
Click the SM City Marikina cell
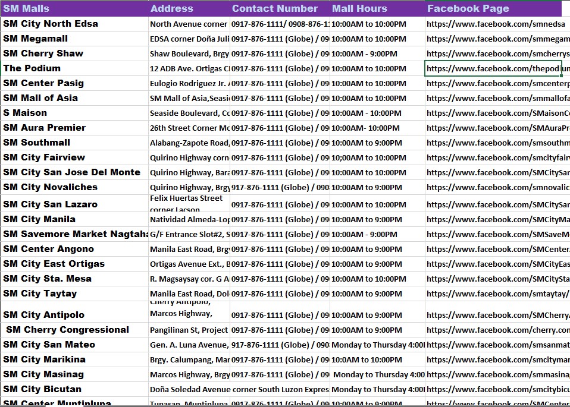click(74, 360)
